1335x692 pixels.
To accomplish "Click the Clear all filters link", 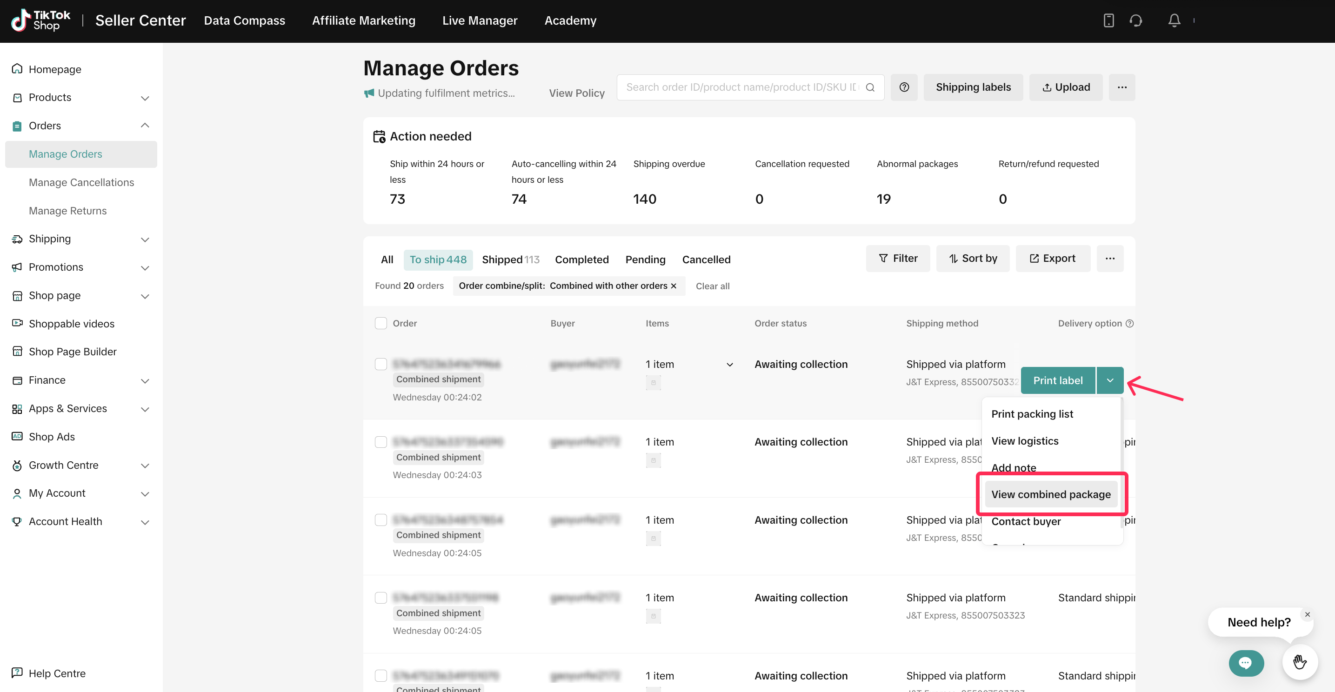I will pyautogui.click(x=712, y=286).
